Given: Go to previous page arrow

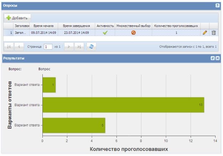Looking at the screenshot, I should [19, 47].
